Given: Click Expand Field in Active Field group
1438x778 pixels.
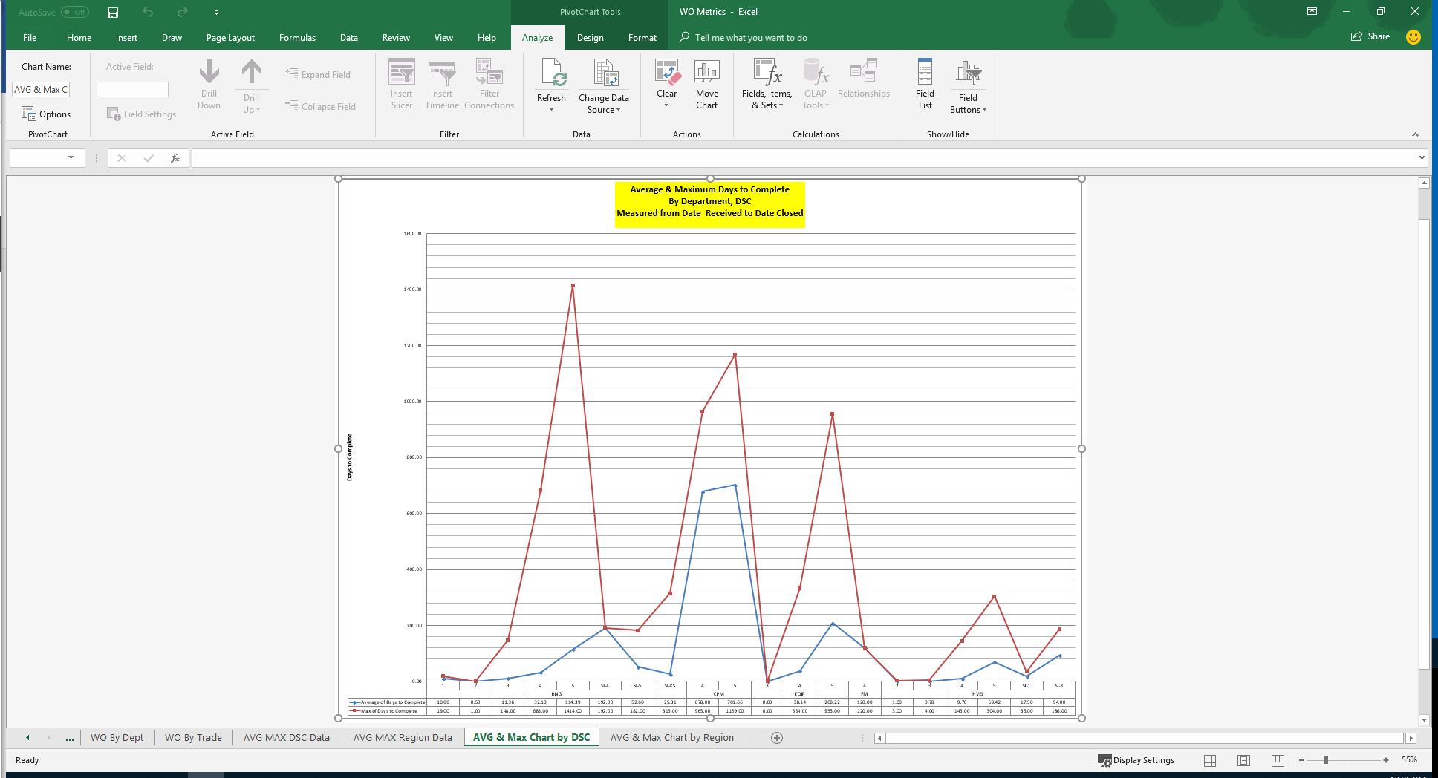Looking at the screenshot, I should (x=318, y=74).
